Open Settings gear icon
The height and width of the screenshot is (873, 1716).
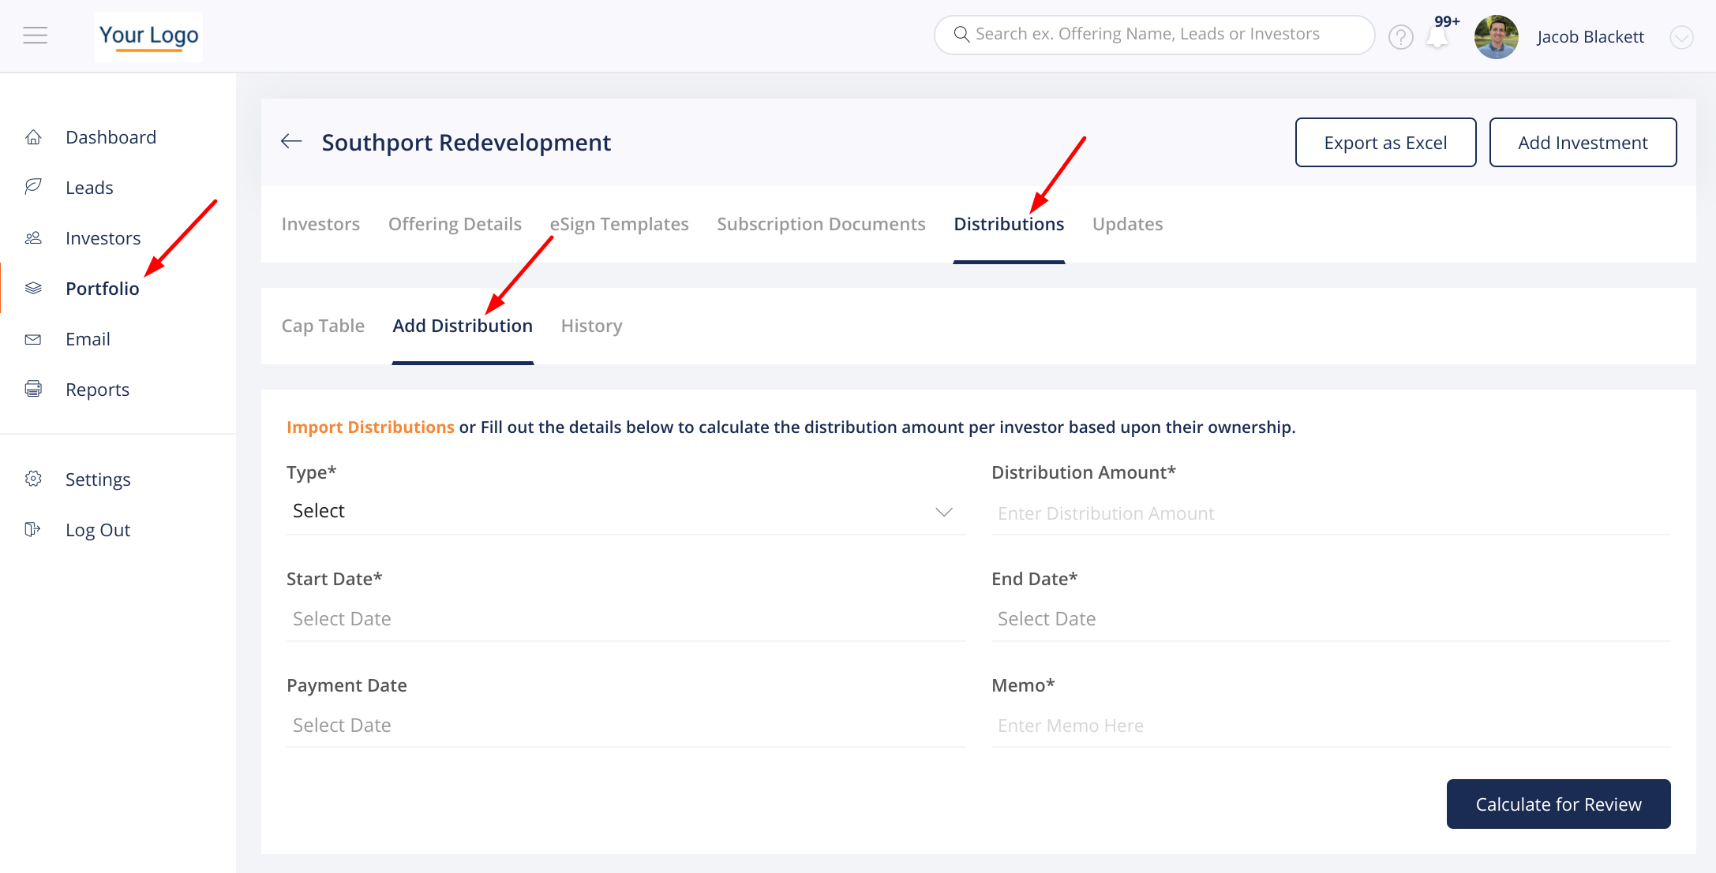click(x=33, y=479)
